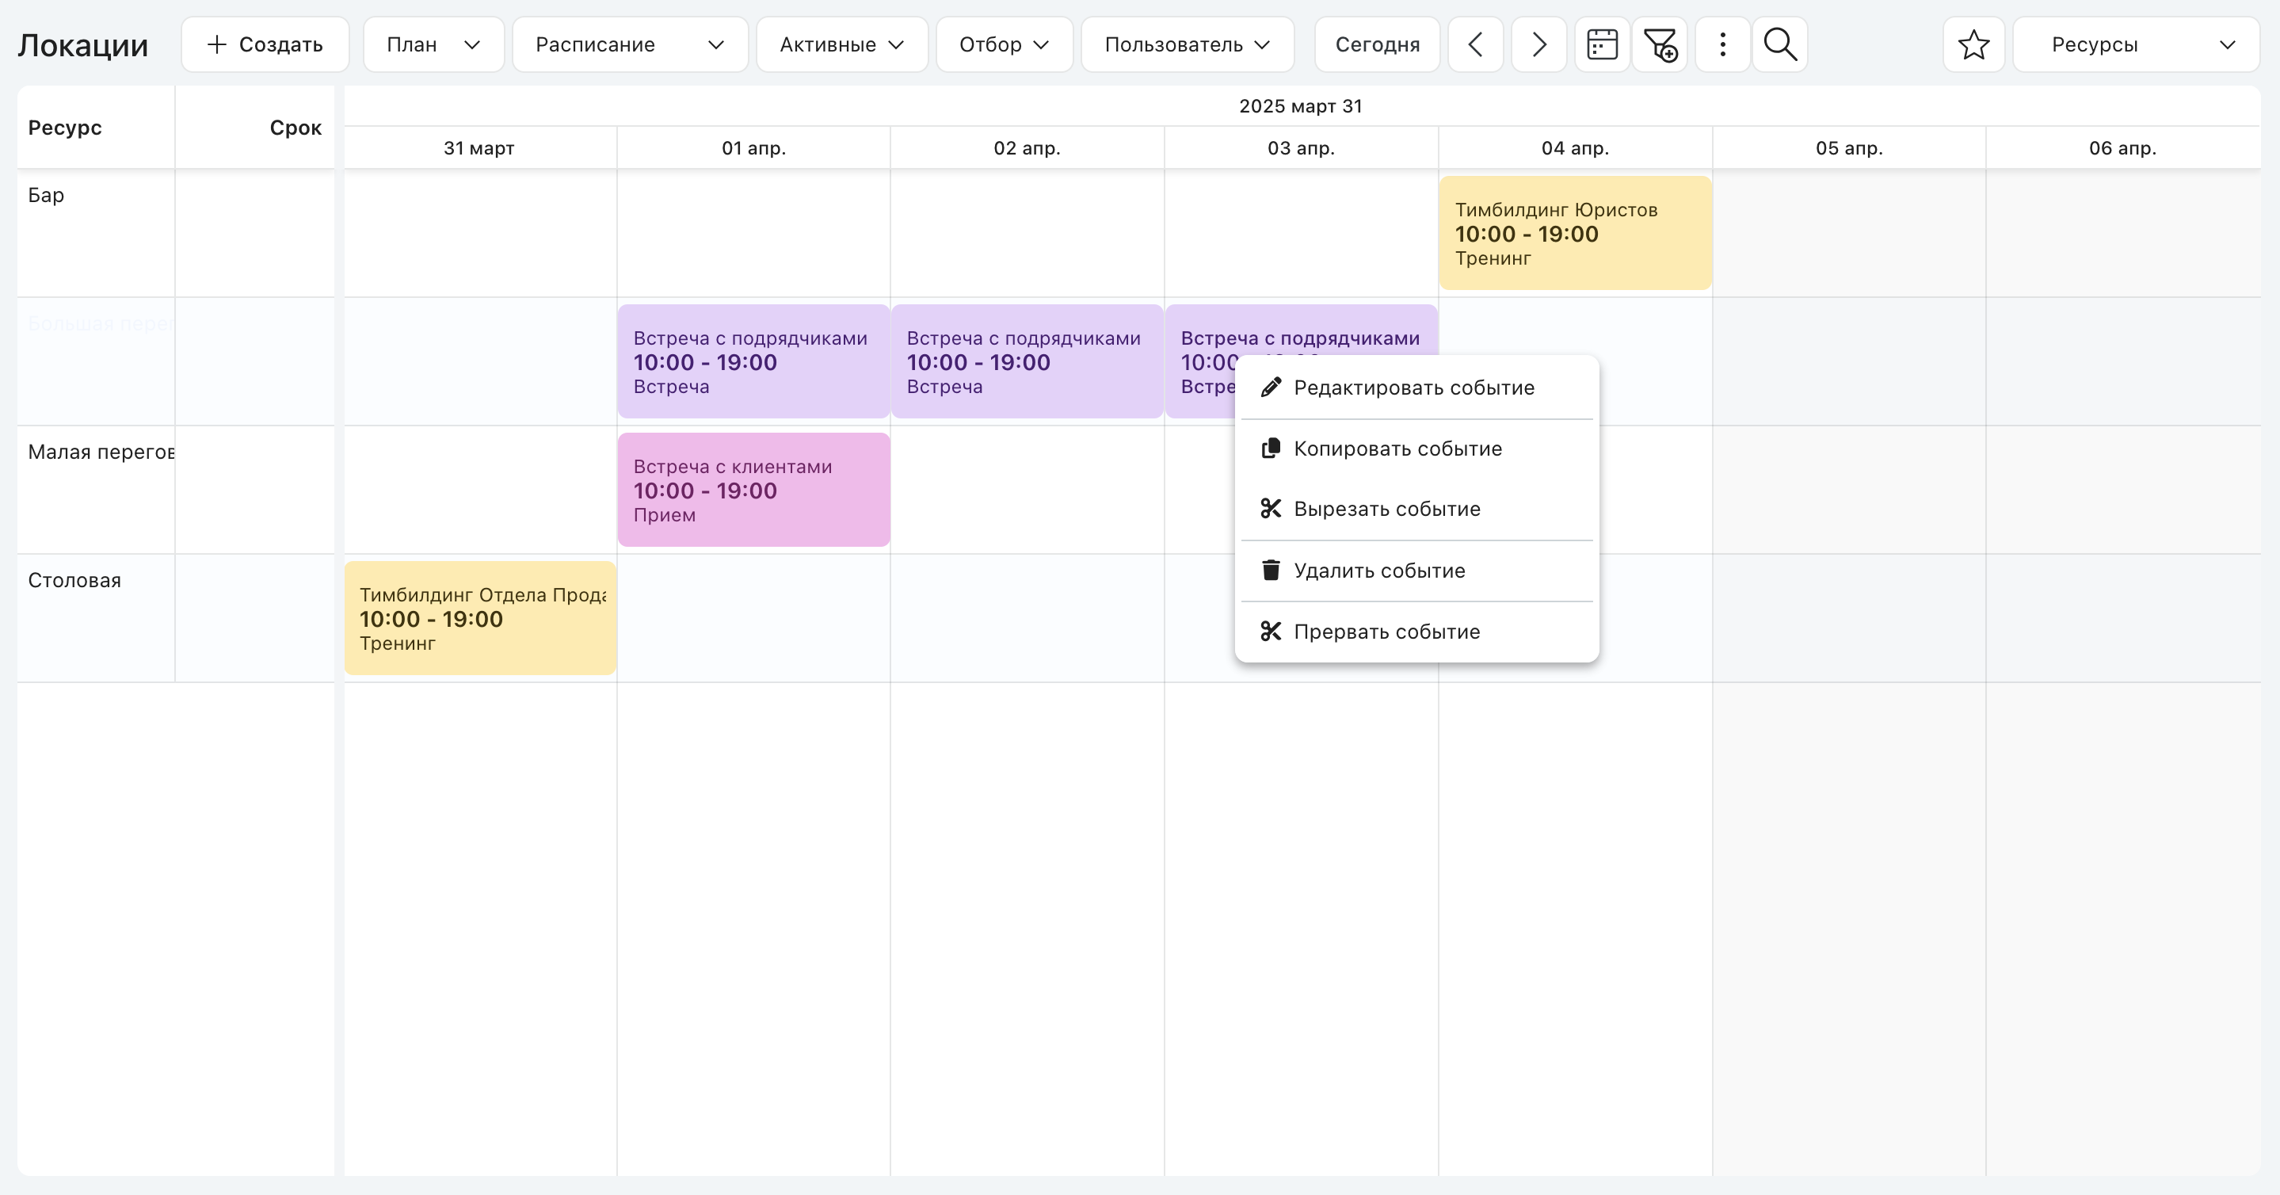The height and width of the screenshot is (1195, 2280).
Task: Click scissors icon beside Прервать событие
Action: (1271, 631)
